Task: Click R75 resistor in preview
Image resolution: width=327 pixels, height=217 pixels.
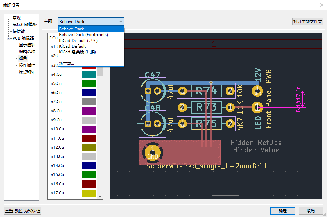Action: coord(206,124)
